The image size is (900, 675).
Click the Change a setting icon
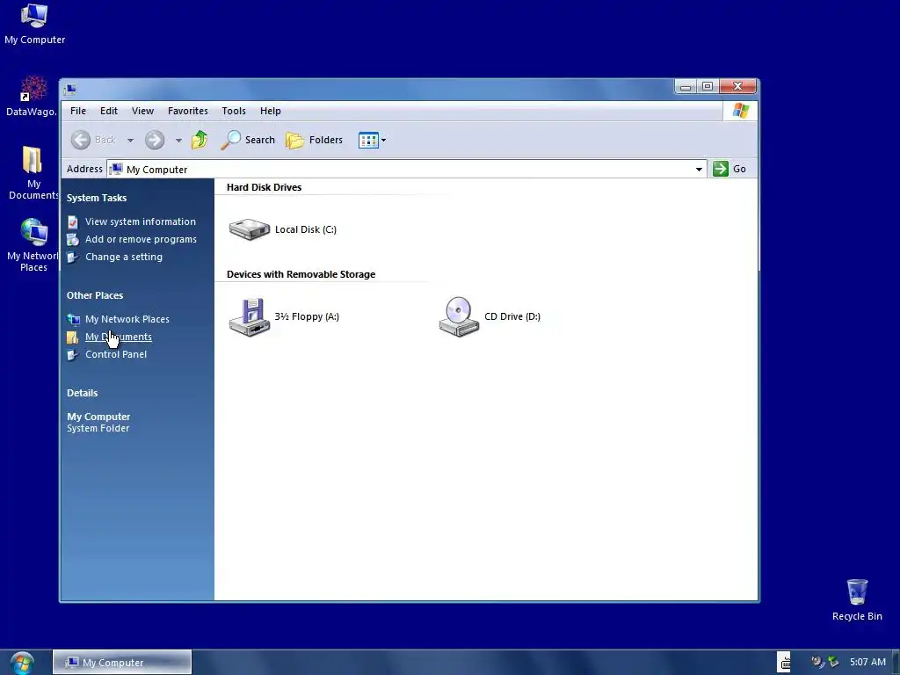(73, 258)
